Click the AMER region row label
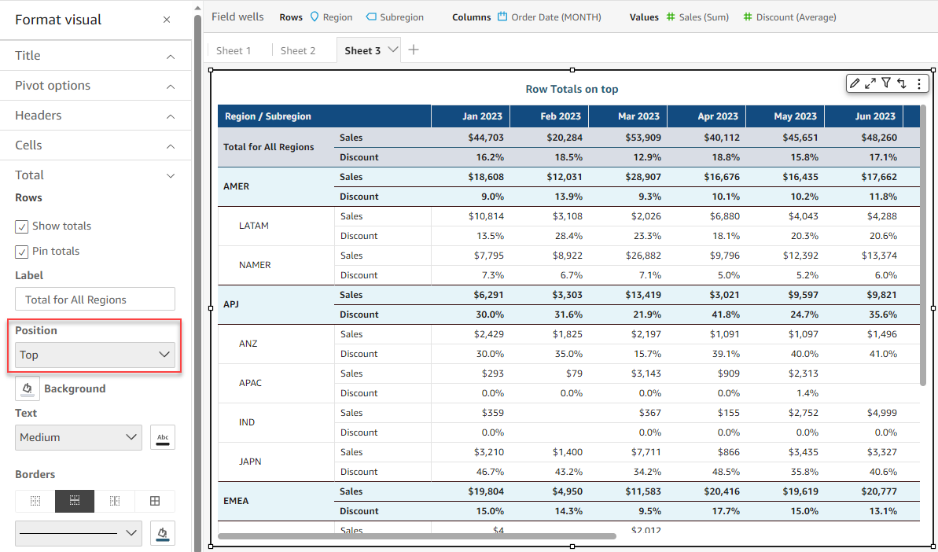 pos(237,186)
